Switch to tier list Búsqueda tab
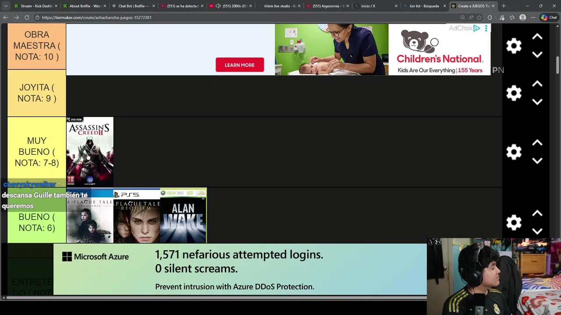 pyautogui.click(x=423, y=6)
